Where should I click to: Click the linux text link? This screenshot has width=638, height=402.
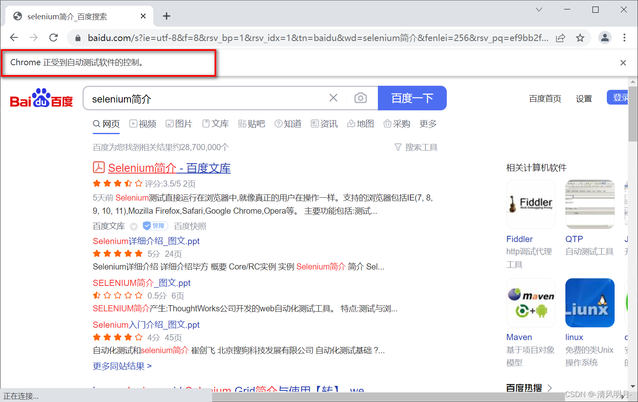[x=574, y=337]
